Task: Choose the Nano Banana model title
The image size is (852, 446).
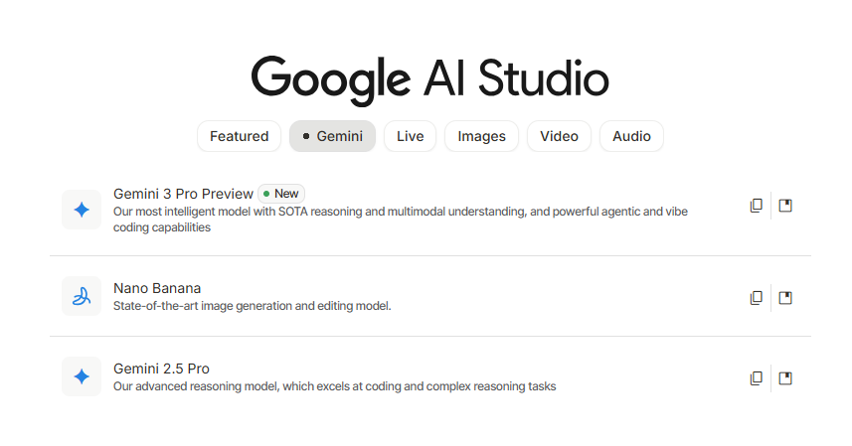Action: pos(157,288)
